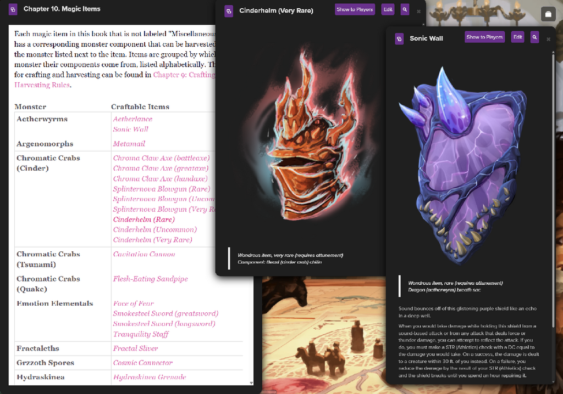Show Cinderhelm to Players
The height and width of the screenshot is (394, 563).
coord(355,10)
